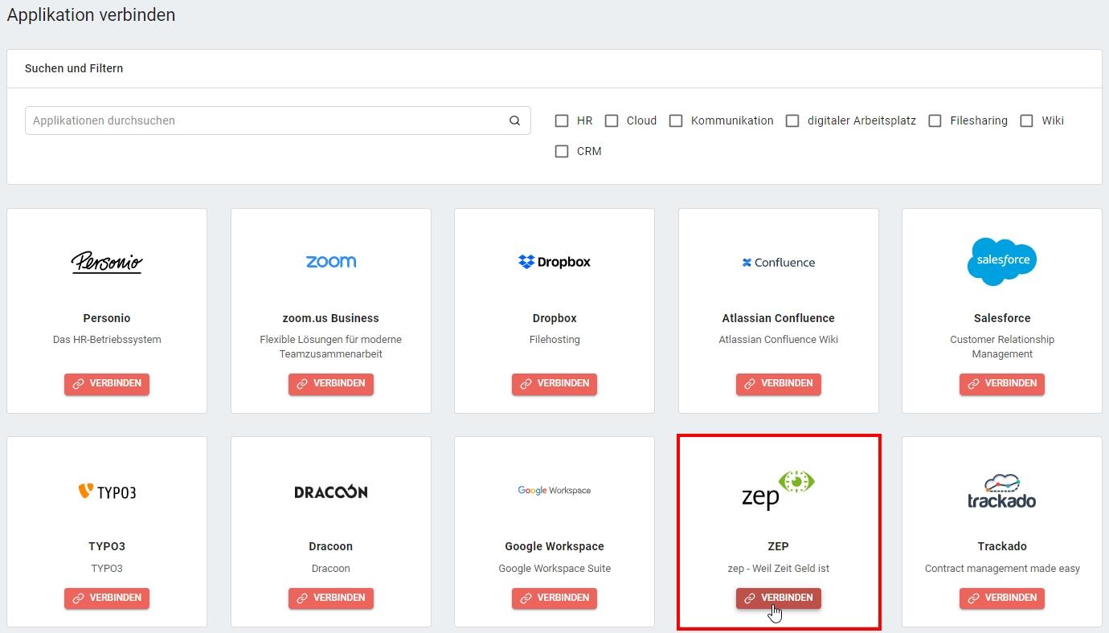
Task: Connect Salesforce with Verbinden
Action: click(1002, 384)
